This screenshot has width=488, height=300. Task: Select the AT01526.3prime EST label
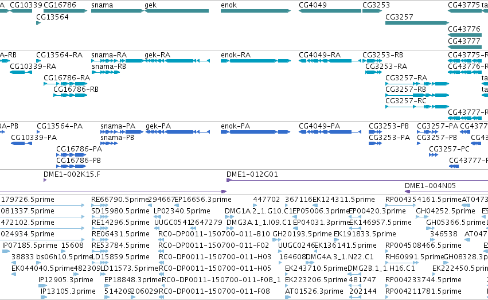pos(314,291)
